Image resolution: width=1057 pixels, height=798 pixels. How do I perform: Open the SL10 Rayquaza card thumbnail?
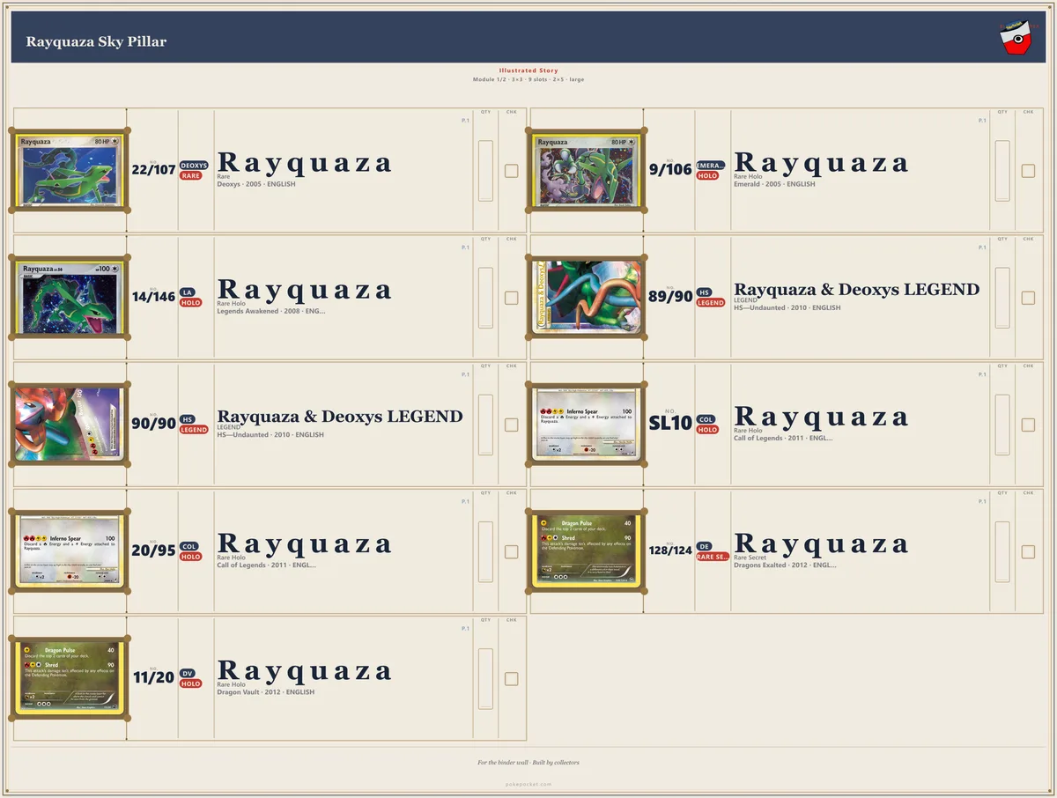click(587, 425)
